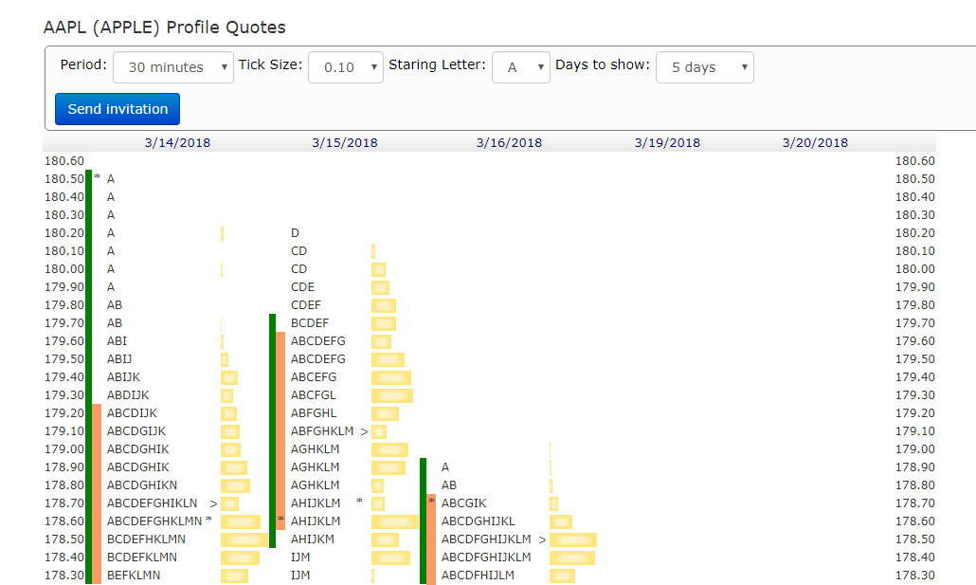Click the ABCDGHIKN profile row text
Image resolution: width=976 pixels, height=585 pixels.
pos(142,485)
